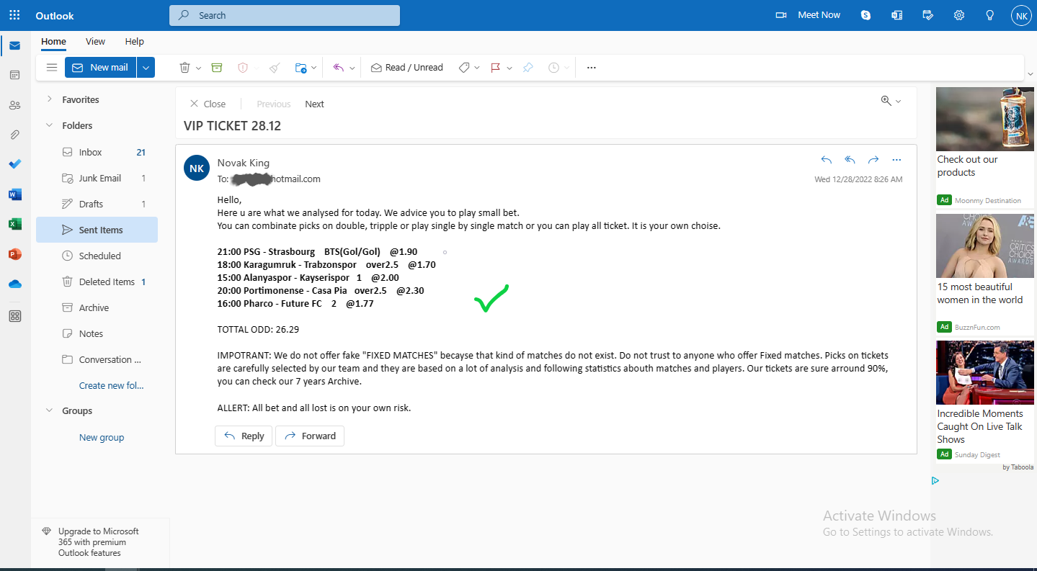Open the Zoom dropdown arrow in reading pane
Screen dimensions: 1037x571
click(x=899, y=102)
